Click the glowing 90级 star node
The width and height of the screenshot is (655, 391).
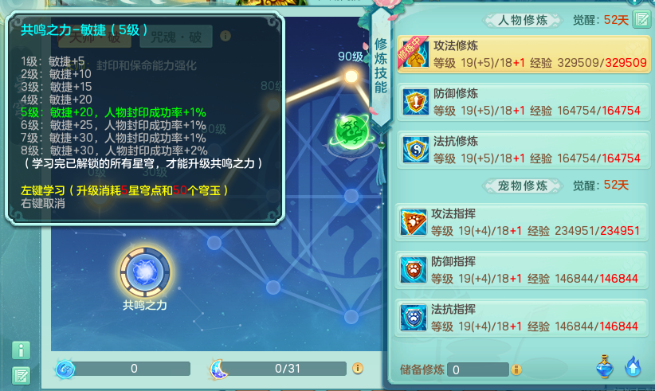pyautogui.click(x=351, y=76)
